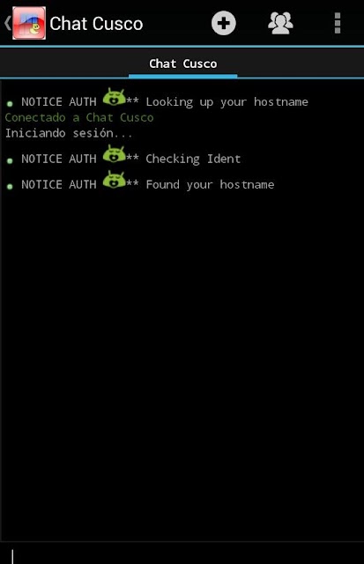Viewport: 364px width, 564px height.
Task: Click the Chat Cusco title in header
Action: 96,24
